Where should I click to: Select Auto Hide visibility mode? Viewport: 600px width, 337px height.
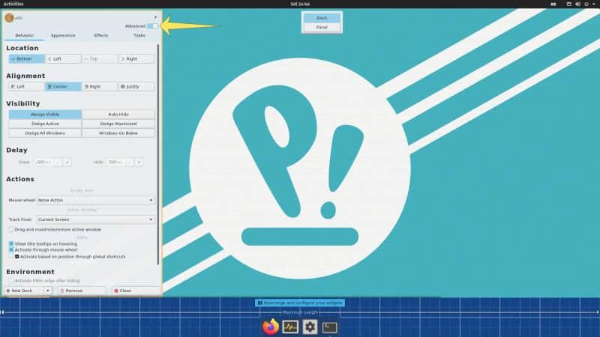(118, 115)
